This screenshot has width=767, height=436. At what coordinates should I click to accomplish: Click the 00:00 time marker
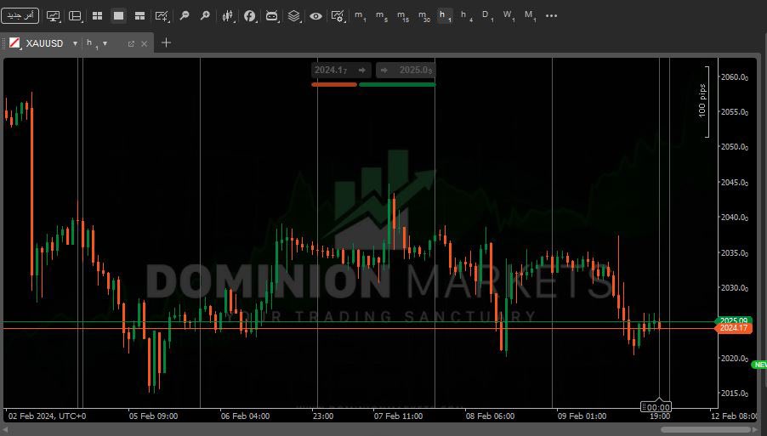[x=656, y=407]
